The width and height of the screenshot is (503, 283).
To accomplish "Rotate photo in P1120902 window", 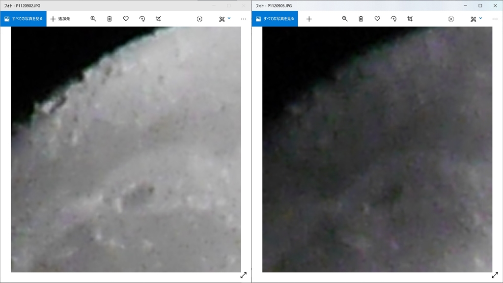I will point(142,19).
